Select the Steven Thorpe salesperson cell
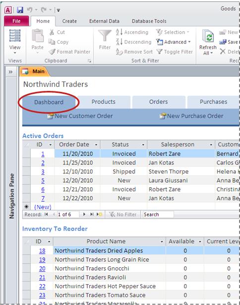The image size is (240, 305). pyautogui.click(x=181, y=171)
